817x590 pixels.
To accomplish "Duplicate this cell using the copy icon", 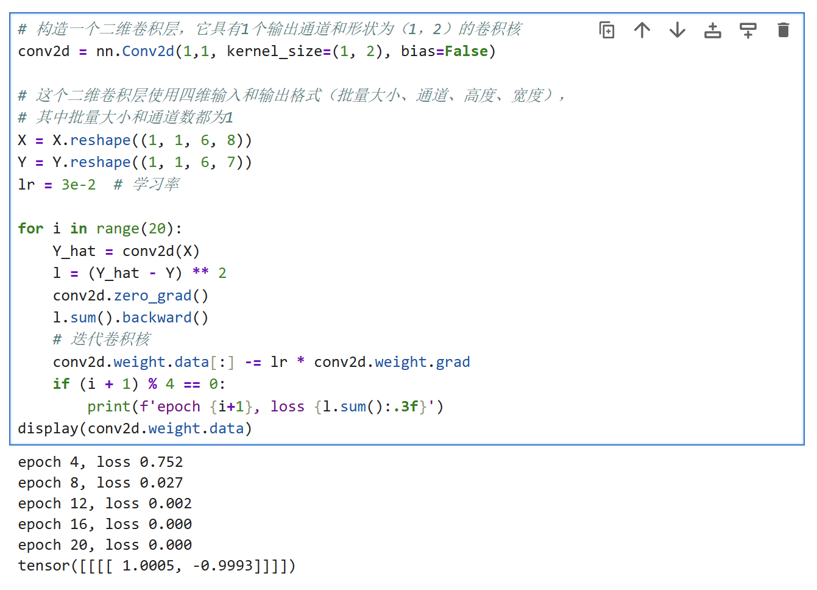I will pos(606,30).
